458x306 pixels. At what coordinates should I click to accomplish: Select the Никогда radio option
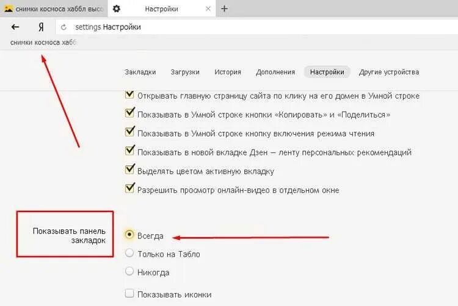coord(129,271)
